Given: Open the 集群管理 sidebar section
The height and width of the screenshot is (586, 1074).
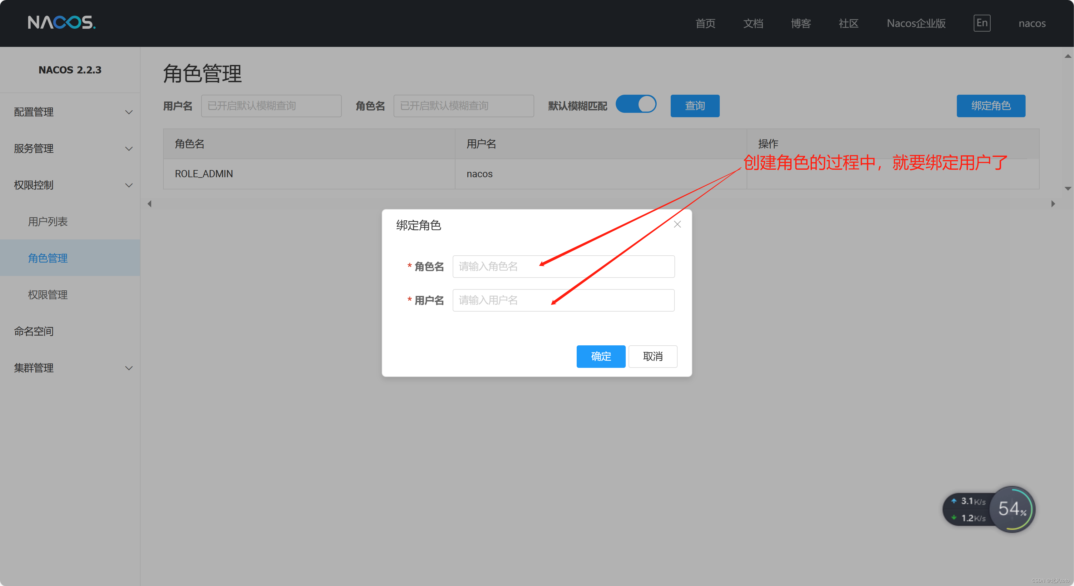Looking at the screenshot, I should click(70, 368).
